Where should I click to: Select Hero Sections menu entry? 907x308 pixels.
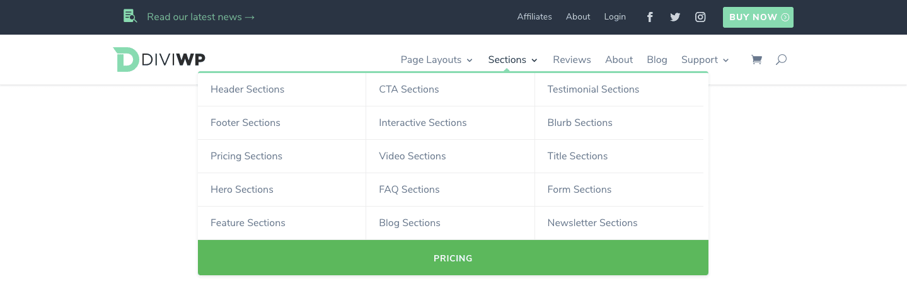pos(282,190)
